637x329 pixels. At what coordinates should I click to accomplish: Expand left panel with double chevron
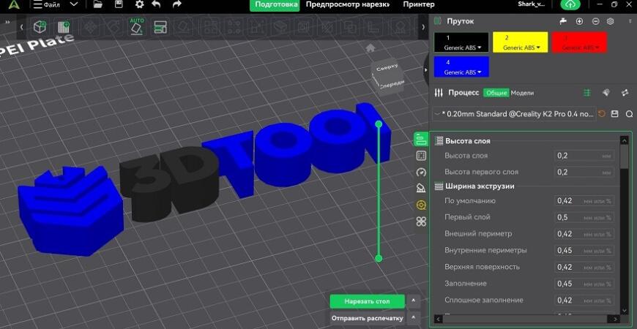coord(7,23)
